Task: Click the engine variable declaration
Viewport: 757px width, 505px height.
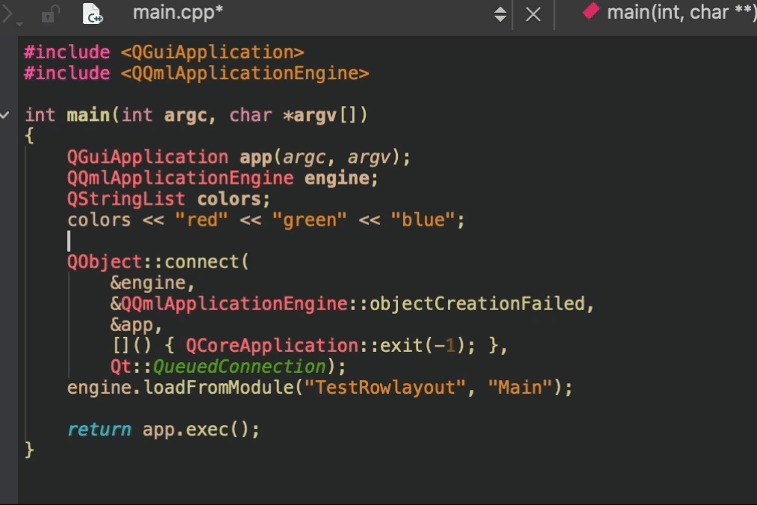Action: point(337,179)
